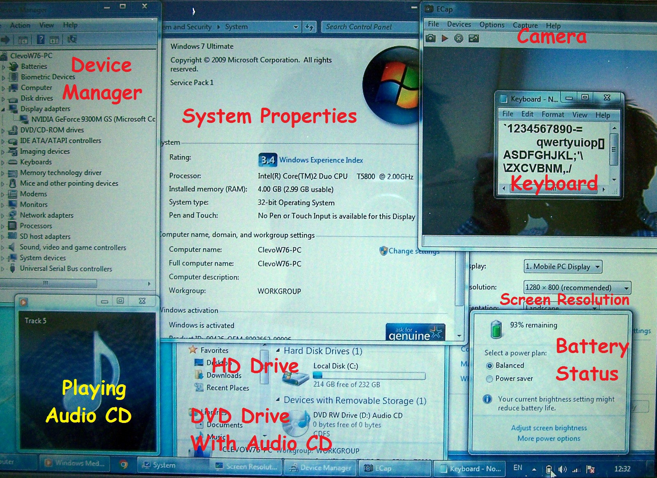Click the battery icon in system tray
Screen dimensions: 657x478
click(549, 469)
